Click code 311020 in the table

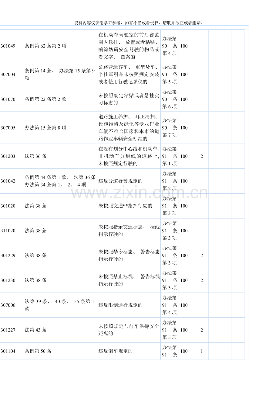point(8,231)
